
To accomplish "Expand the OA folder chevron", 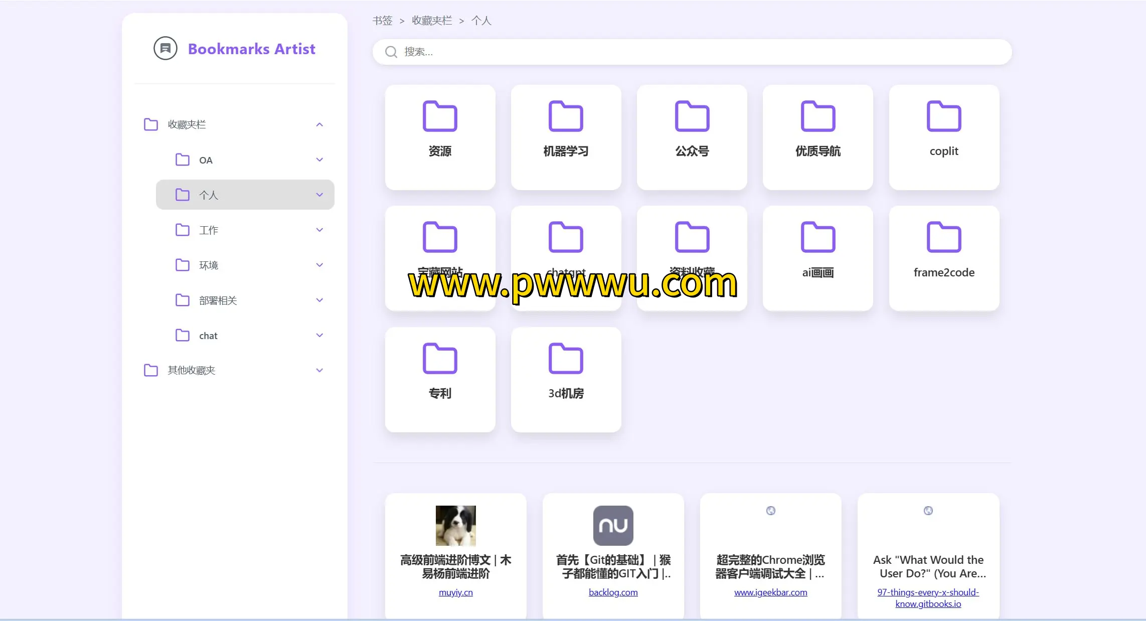I will pos(319,160).
